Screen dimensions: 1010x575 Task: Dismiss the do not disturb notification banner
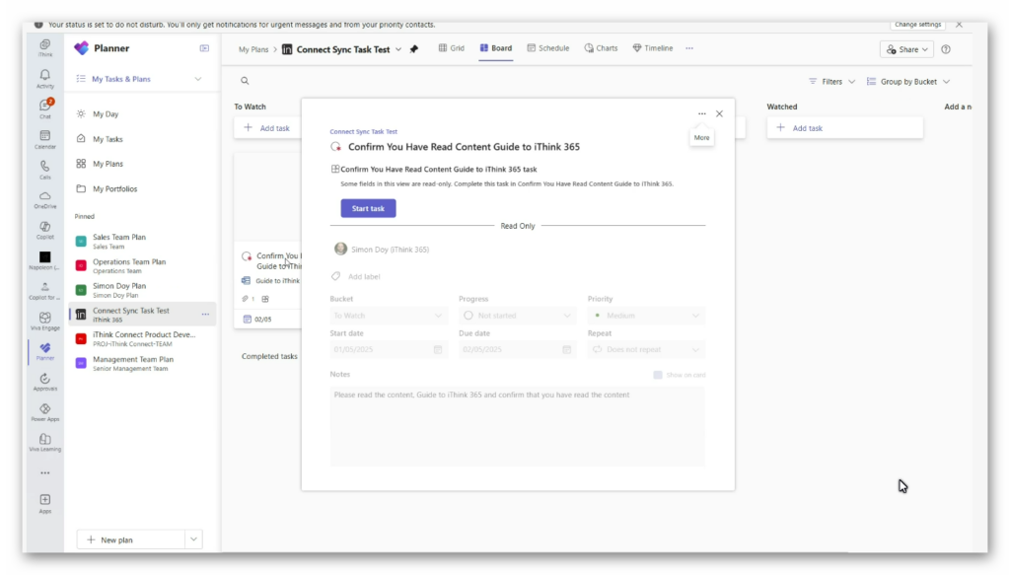click(x=959, y=25)
